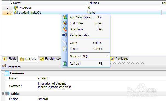This screenshot has width=166, height=101.
Task: Click the student_index01 row icon
Action: 16,13
